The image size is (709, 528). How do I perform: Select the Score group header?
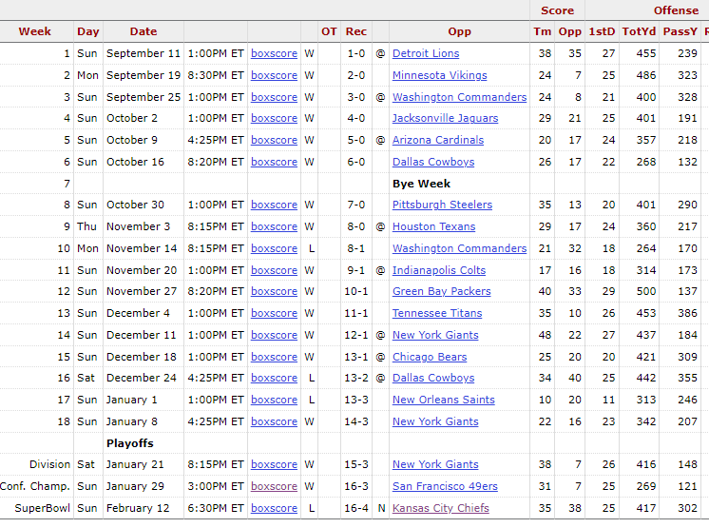tap(557, 10)
